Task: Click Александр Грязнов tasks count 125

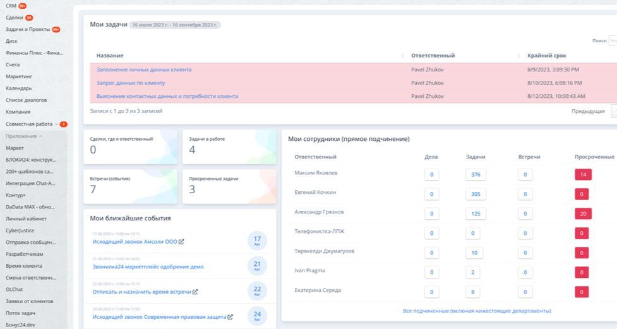Action: coord(476,213)
